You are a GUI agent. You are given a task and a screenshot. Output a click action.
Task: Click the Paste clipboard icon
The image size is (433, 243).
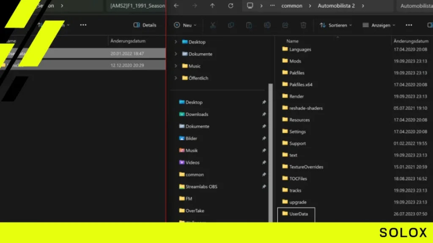249,25
